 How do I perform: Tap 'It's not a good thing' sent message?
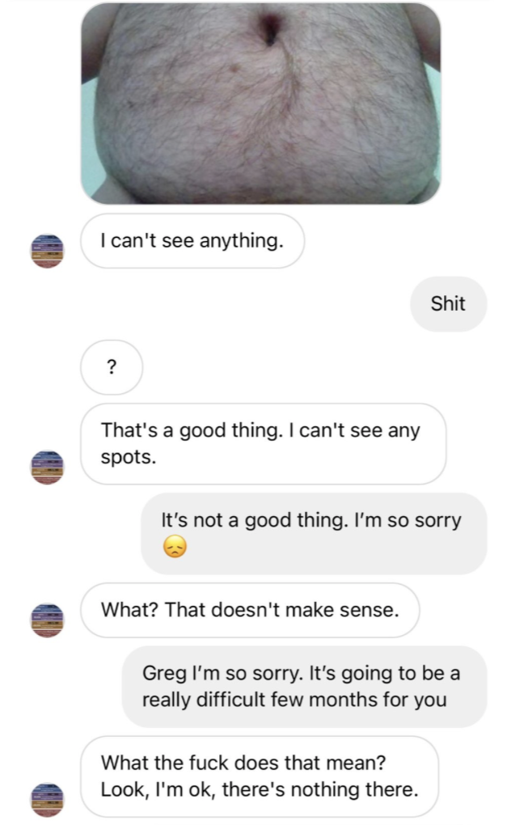click(314, 534)
